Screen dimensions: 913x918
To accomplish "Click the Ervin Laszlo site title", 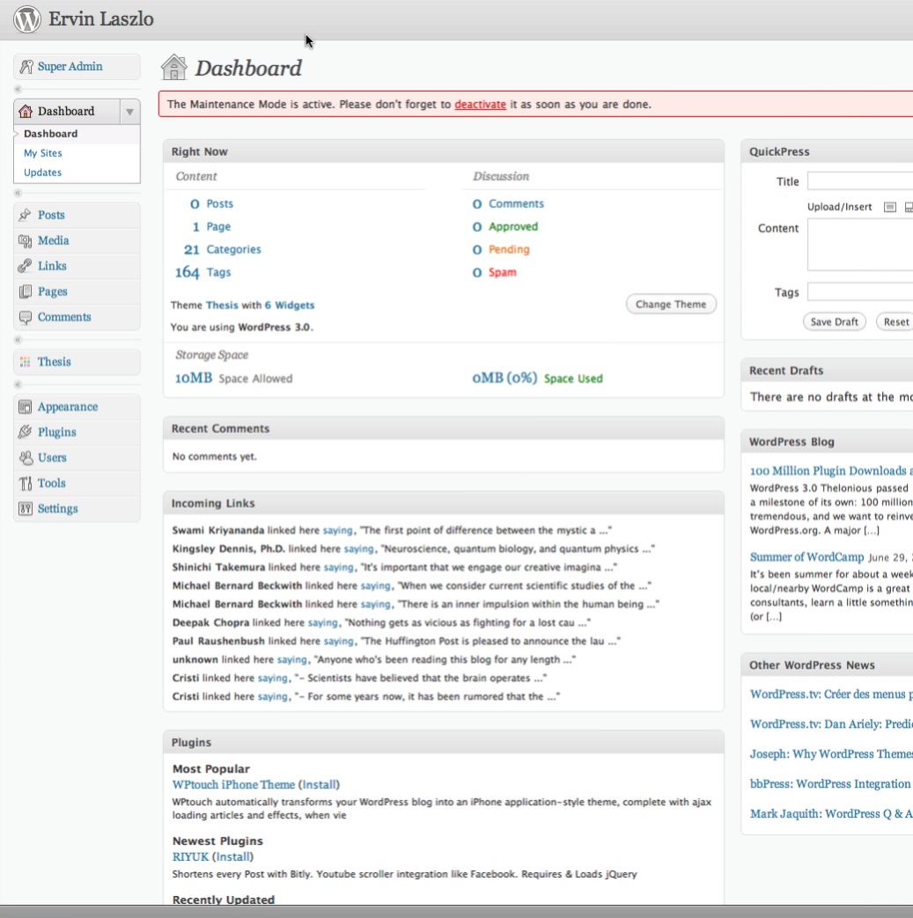I will coord(100,18).
